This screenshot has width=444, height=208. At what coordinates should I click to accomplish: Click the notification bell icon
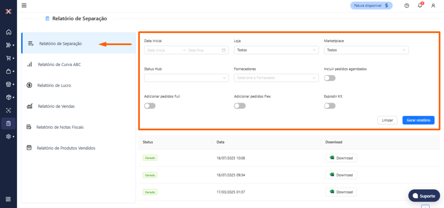[x=420, y=6]
